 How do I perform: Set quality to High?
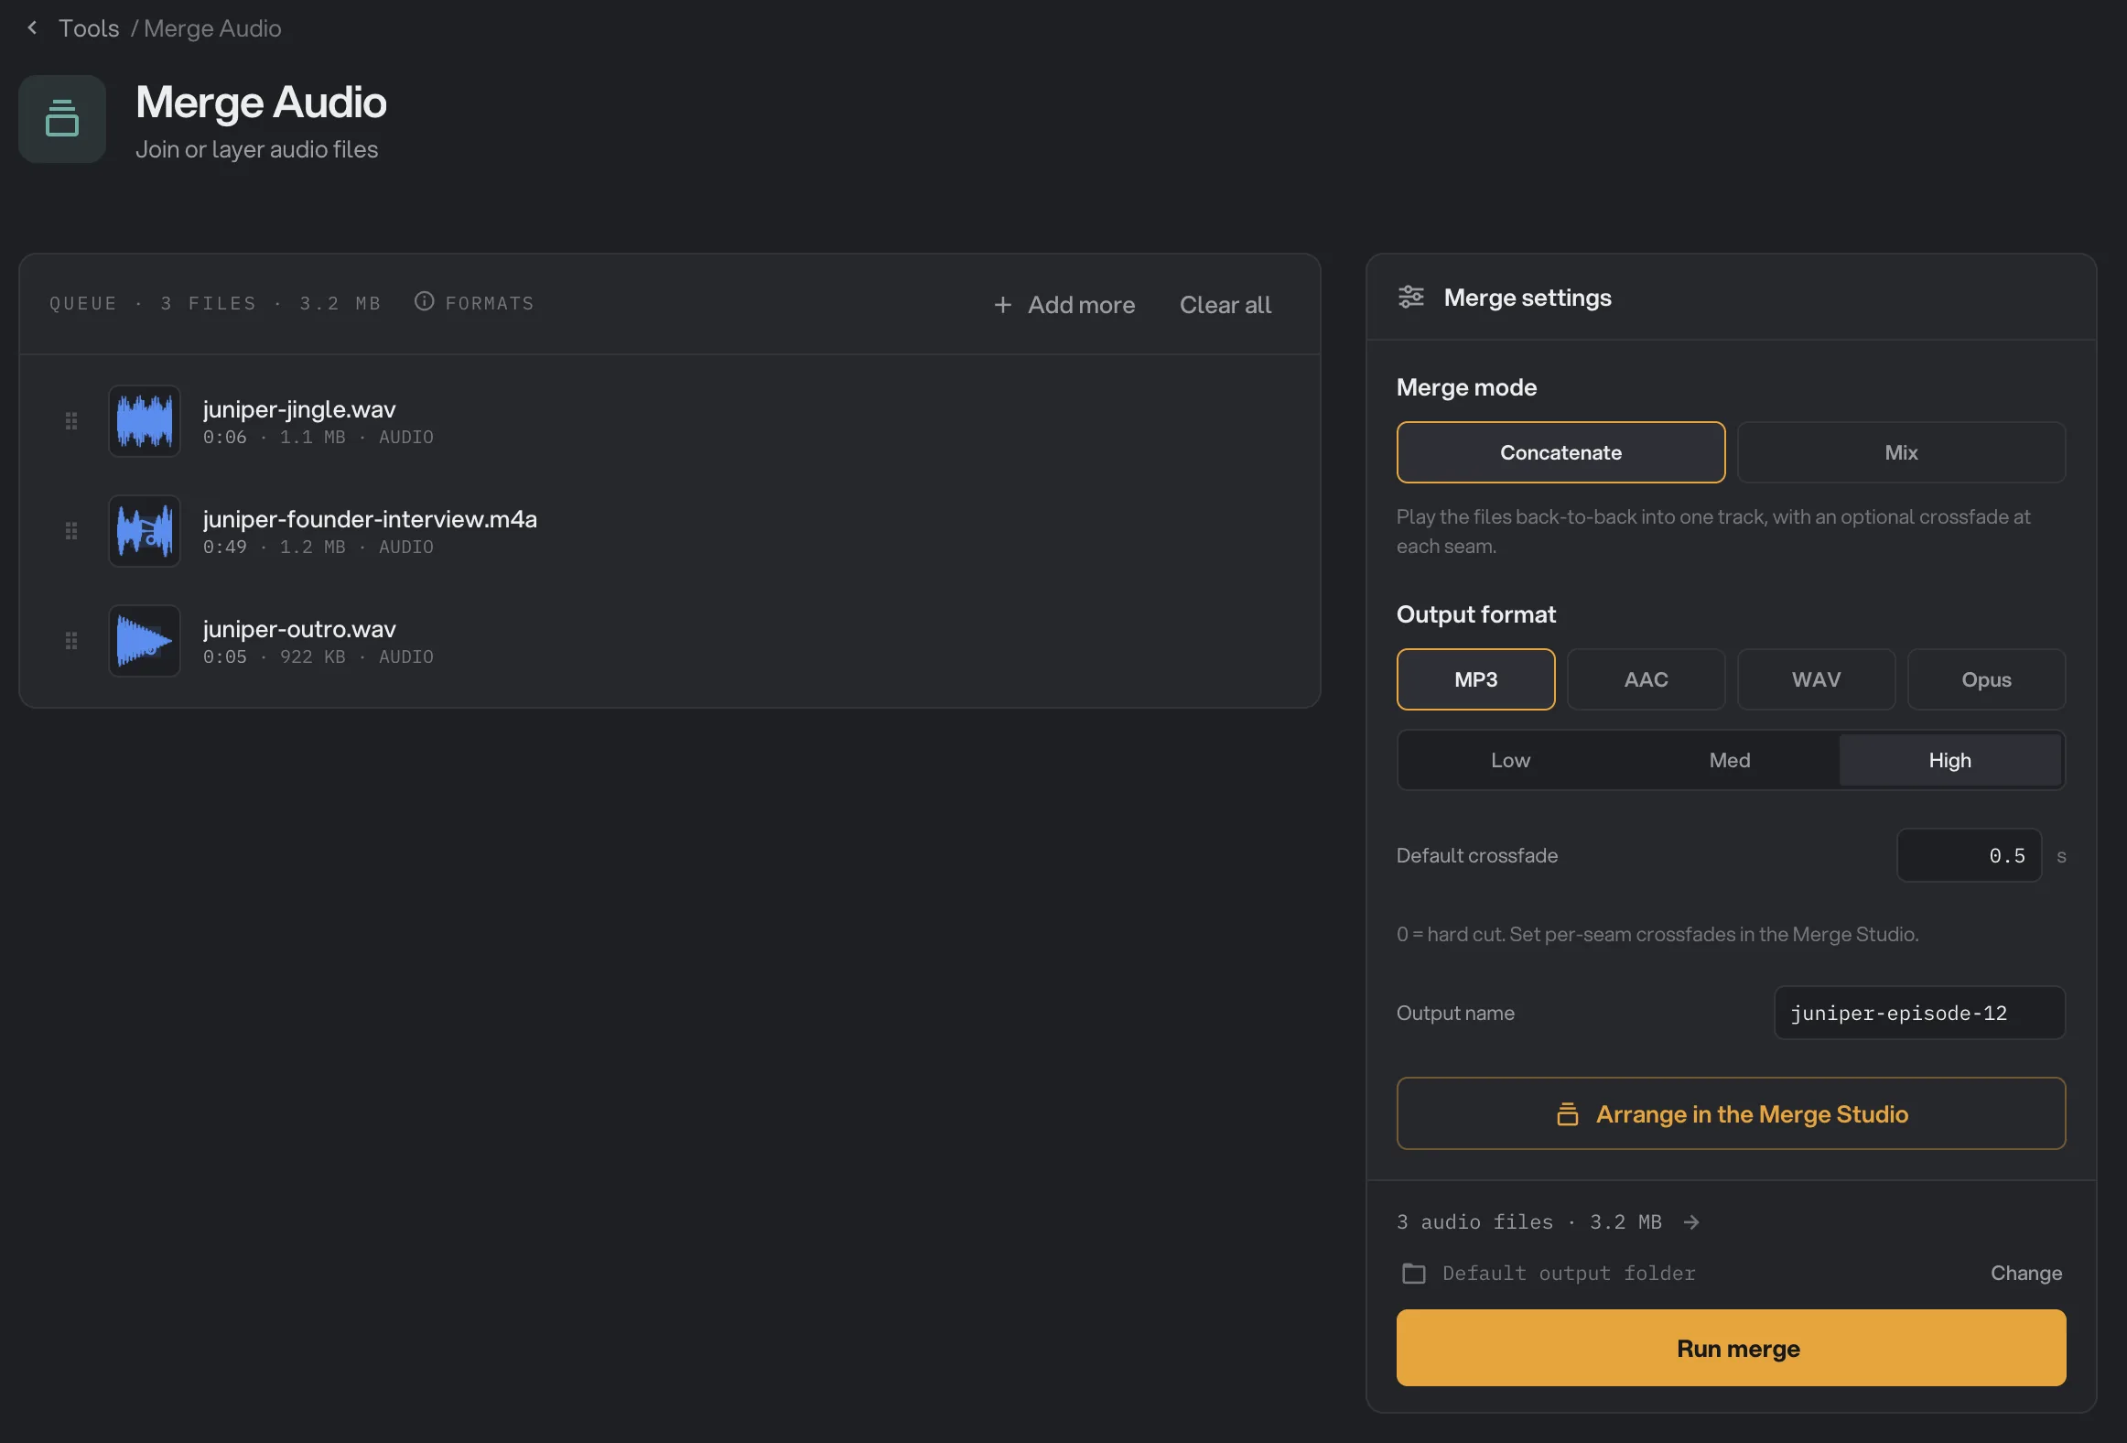point(1950,760)
